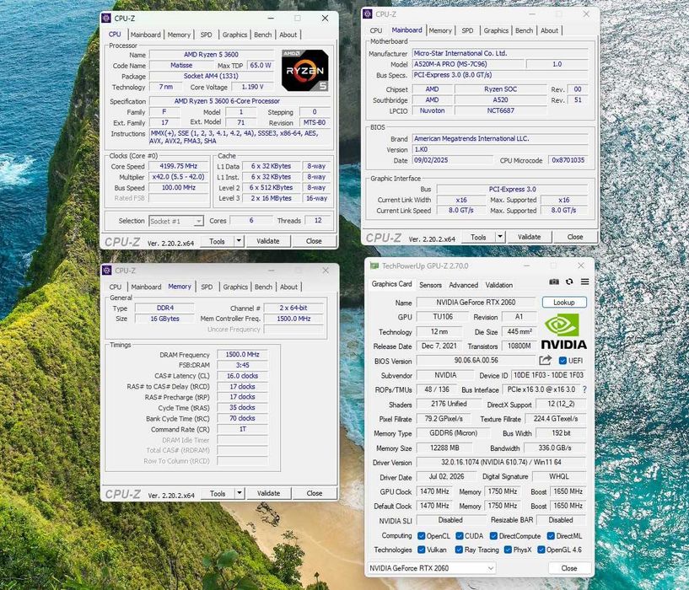
Task: Switch to the Memory tab in the Mainboard window
Action: point(440,30)
